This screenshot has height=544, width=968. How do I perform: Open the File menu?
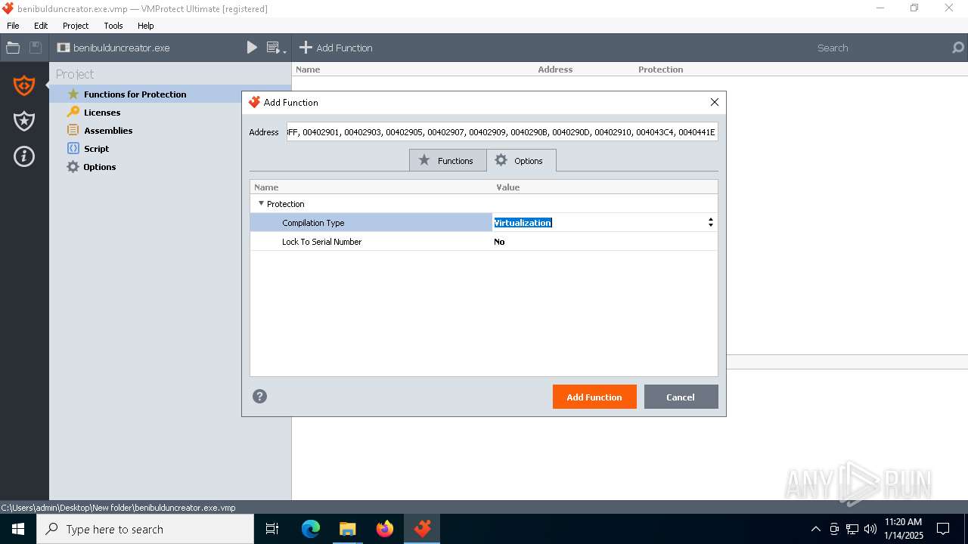[x=13, y=26]
